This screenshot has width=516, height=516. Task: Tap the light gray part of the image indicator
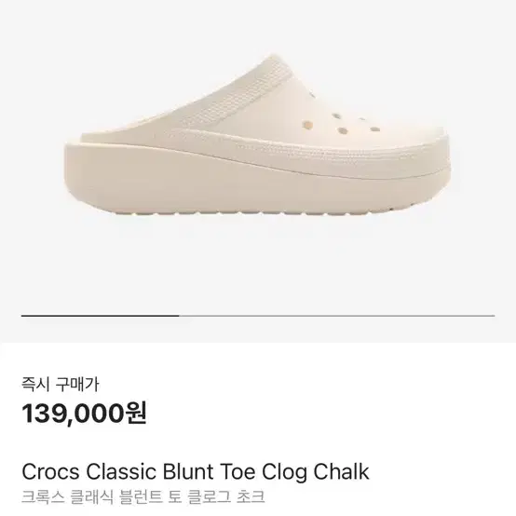click(x=336, y=316)
